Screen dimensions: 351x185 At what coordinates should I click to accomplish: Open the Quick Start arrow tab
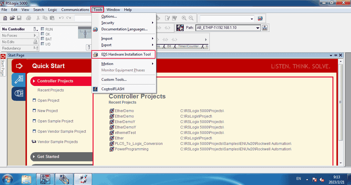(19, 66)
